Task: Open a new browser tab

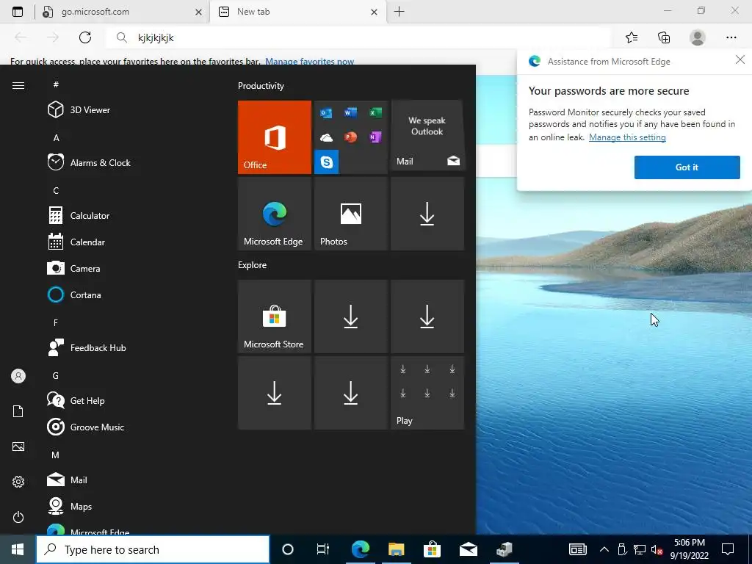Action: [399, 12]
